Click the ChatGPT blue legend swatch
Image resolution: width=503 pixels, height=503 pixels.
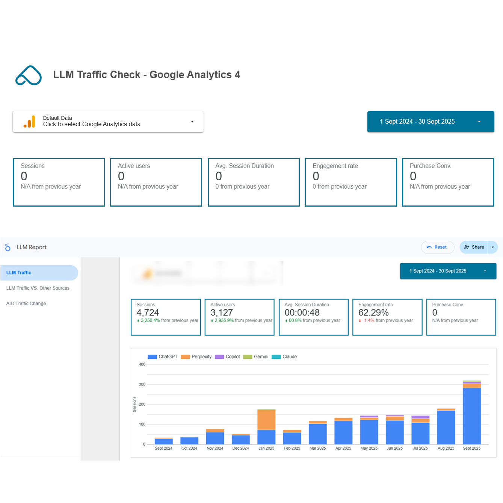[x=152, y=357]
